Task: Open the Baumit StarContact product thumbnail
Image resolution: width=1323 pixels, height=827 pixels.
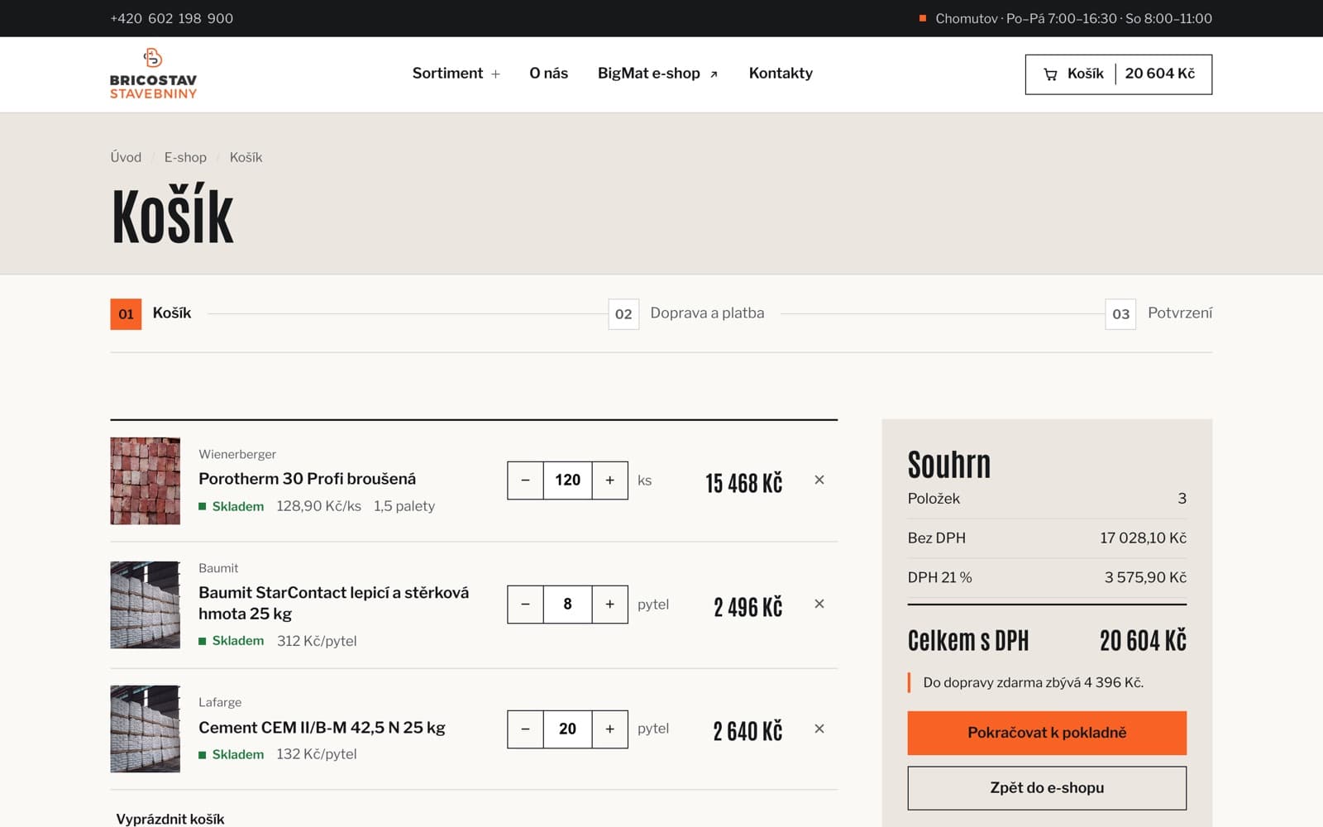Action: (x=146, y=605)
